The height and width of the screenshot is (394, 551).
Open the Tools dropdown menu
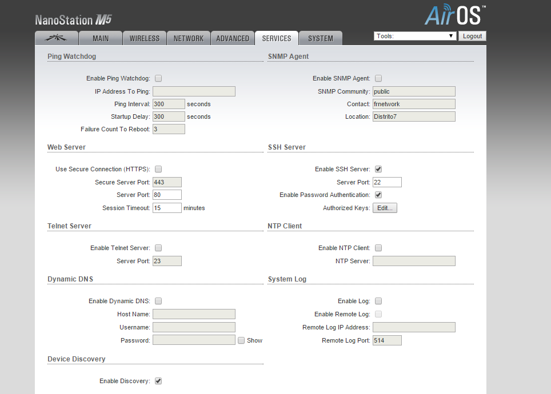pos(415,36)
